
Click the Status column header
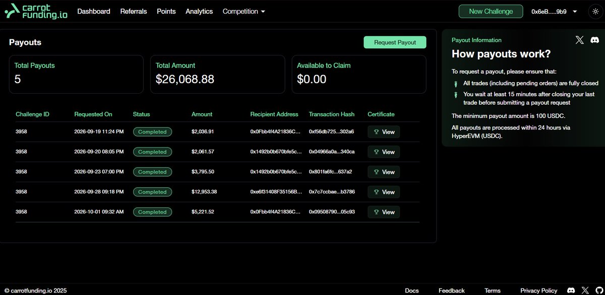click(142, 114)
